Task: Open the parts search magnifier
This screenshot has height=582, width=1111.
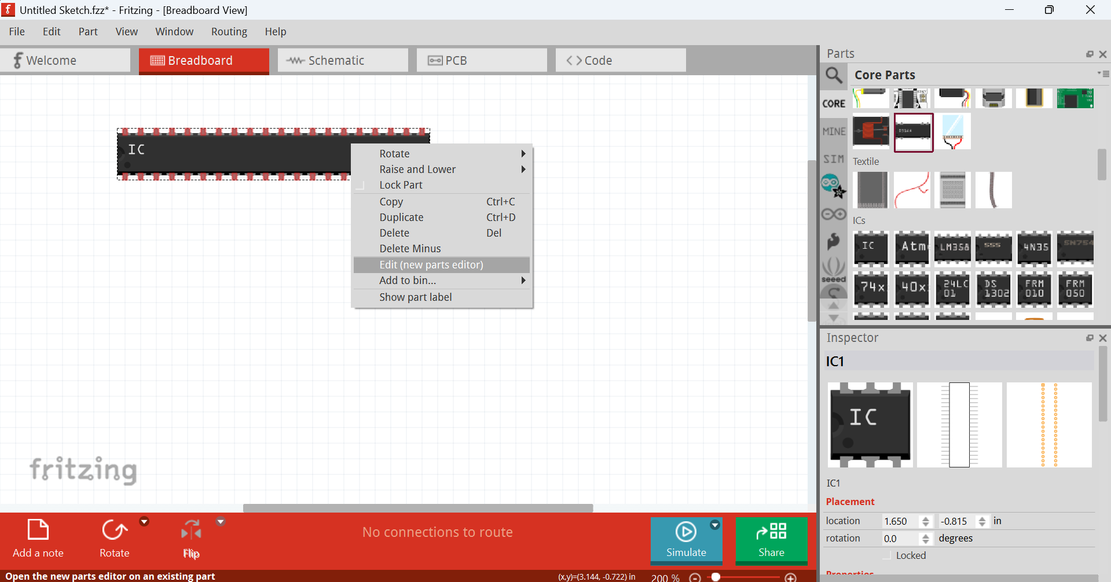Action: [834, 75]
